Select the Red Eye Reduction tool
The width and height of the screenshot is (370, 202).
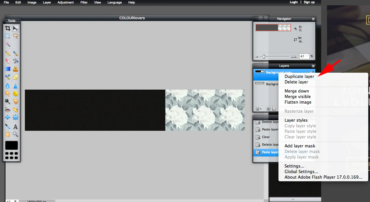(8, 110)
